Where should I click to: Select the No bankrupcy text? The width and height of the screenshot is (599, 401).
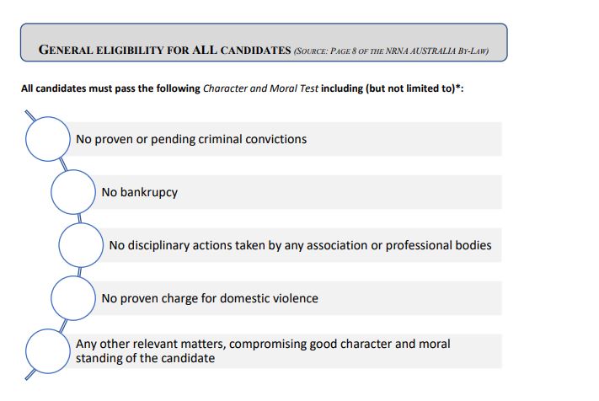tap(140, 192)
